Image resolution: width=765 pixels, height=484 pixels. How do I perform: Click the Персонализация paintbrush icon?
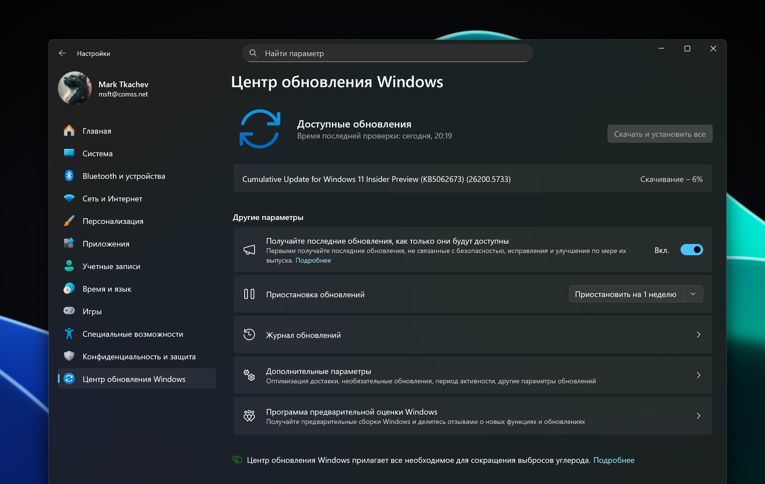(x=69, y=221)
